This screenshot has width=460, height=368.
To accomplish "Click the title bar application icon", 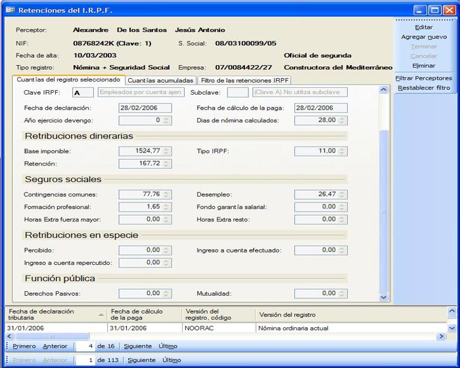I will [9, 10].
